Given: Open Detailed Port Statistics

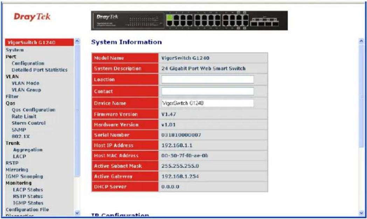Looking at the screenshot, I should 40,70.
